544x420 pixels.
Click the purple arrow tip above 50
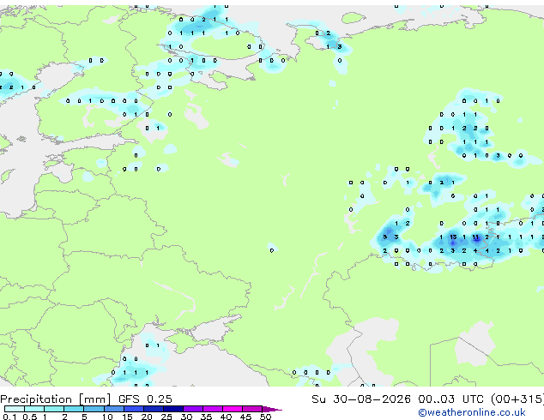tap(272, 409)
